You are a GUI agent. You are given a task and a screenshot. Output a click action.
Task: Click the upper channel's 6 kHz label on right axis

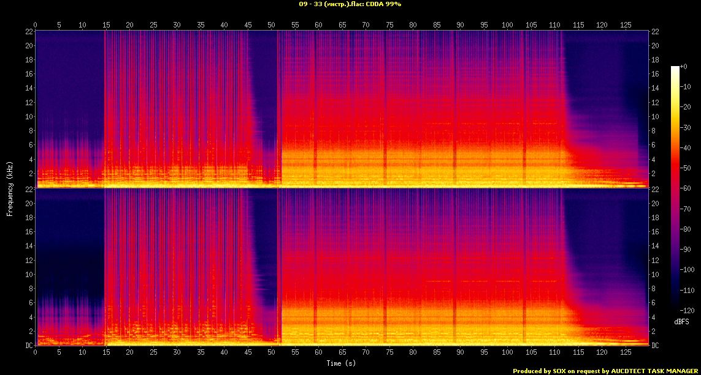[654, 145]
